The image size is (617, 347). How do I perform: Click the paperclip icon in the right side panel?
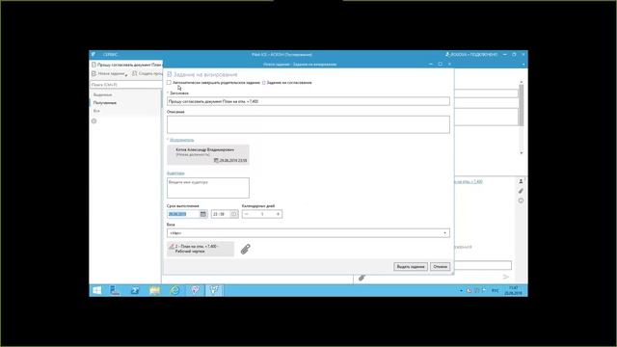(521, 191)
